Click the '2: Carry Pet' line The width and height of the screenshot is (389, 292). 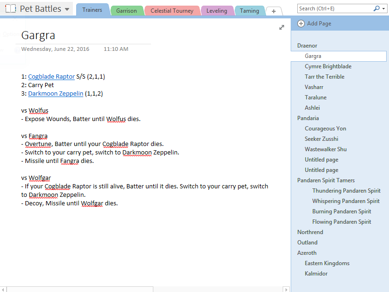click(38, 85)
